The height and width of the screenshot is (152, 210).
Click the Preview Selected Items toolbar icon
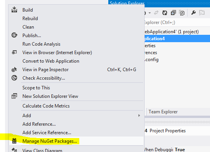tap(202, 13)
